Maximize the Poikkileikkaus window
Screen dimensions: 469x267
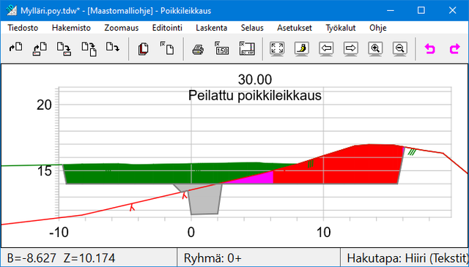(x=421, y=10)
